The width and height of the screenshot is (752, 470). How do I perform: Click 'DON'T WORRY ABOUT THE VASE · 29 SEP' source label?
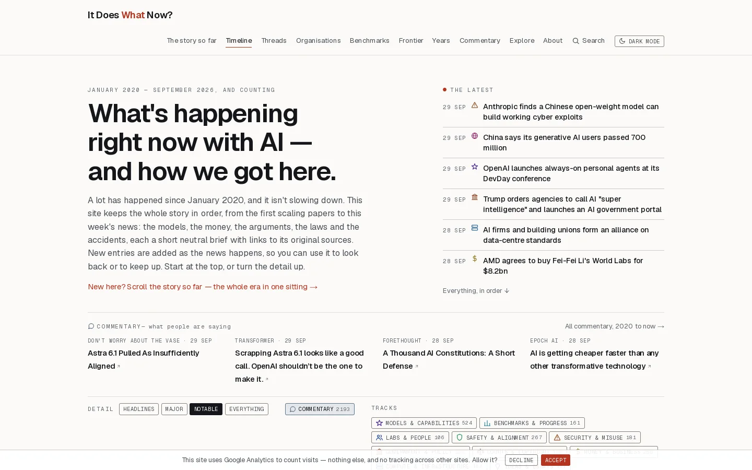(150, 340)
